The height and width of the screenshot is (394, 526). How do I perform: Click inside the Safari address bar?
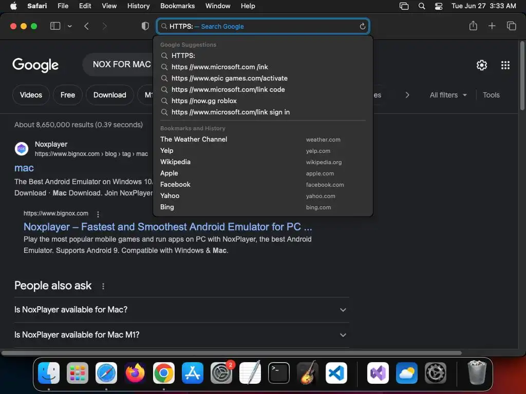(x=263, y=27)
